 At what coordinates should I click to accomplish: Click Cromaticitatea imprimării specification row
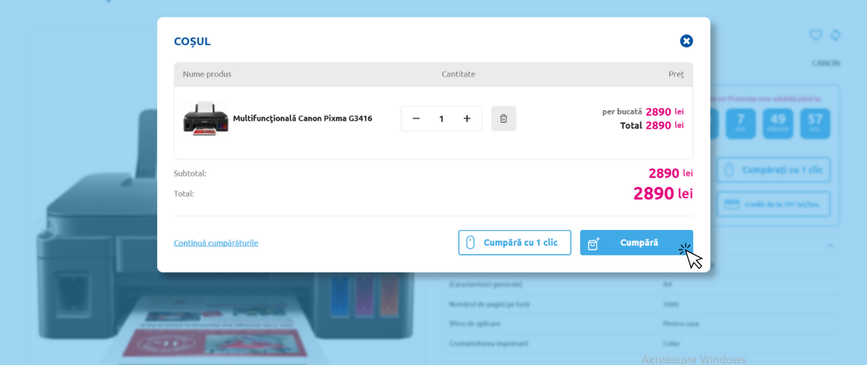click(x=641, y=343)
